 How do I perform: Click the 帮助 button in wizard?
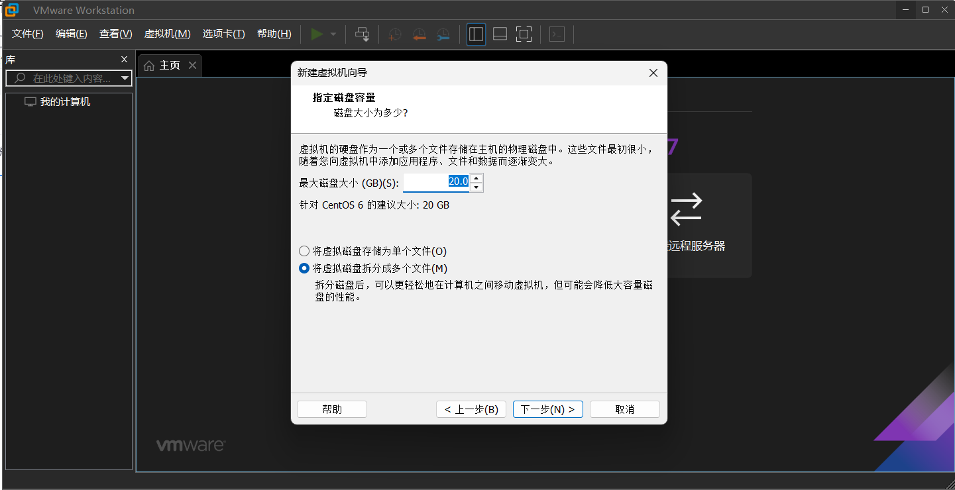pos(332,409)
